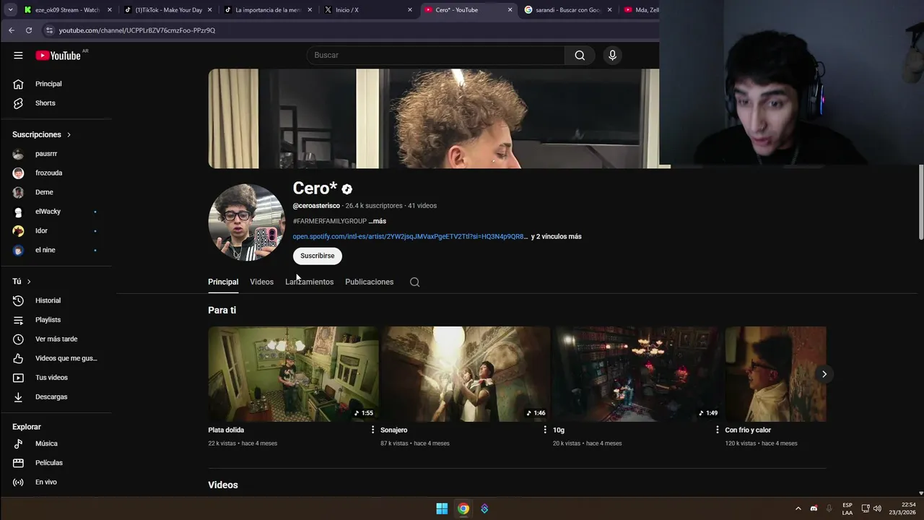Open the @ceroasterisco handle
The image size is (924, 520).
tap(316, 206)
